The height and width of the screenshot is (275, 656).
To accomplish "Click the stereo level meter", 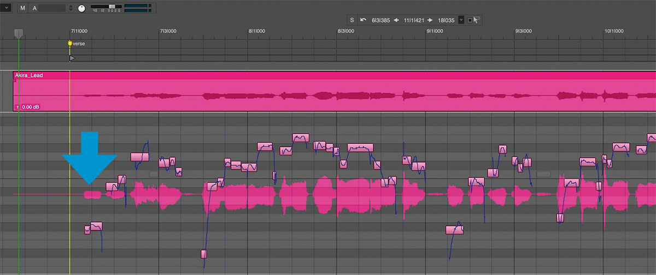I will coord(138,8).
